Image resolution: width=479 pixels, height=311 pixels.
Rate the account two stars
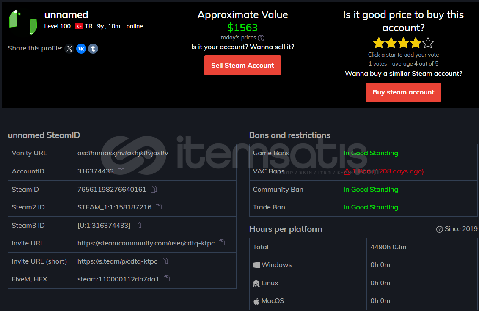click(391, 43)
